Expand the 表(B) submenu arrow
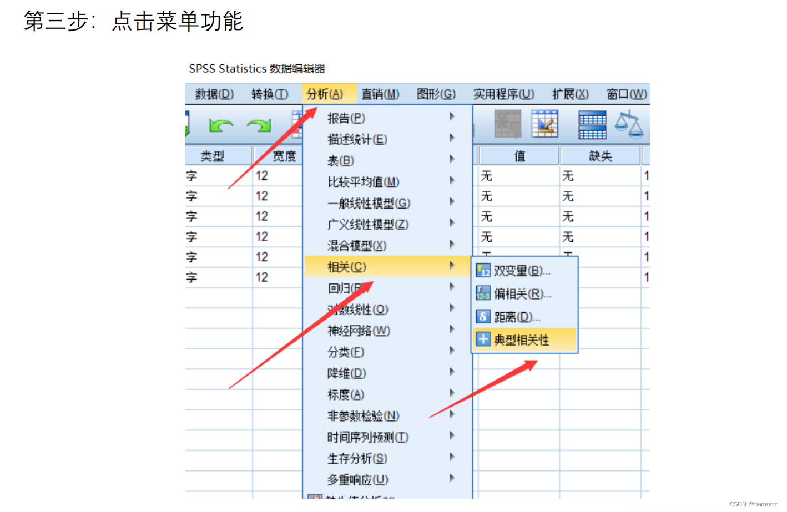The height and width of the screenshot is (512, 787). (x=452, y=159)
